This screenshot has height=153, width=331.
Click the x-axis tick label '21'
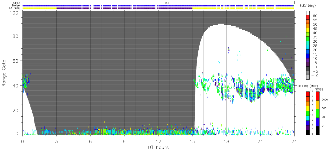coord(260,141)
